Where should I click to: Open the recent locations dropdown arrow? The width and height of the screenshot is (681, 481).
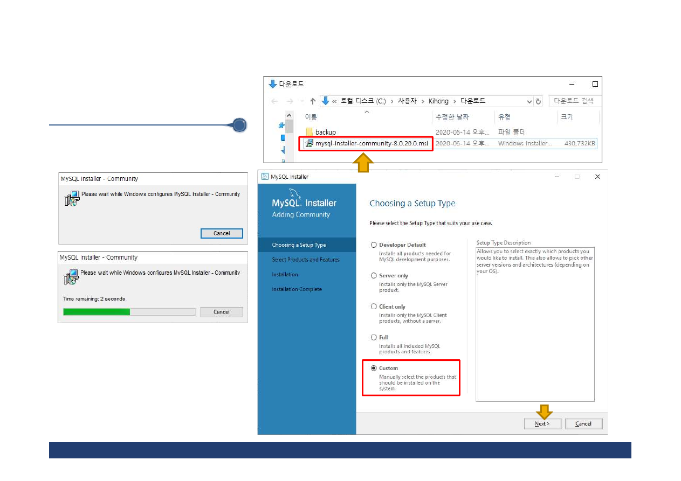pos(301,101)
